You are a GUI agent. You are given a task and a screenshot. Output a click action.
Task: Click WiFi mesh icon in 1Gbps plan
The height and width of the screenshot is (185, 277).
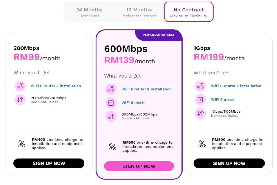click(x=200, y=100)
